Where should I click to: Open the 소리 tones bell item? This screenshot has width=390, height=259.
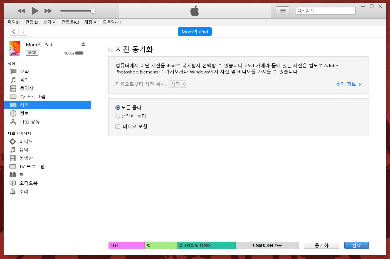click(x=47, y=191)
